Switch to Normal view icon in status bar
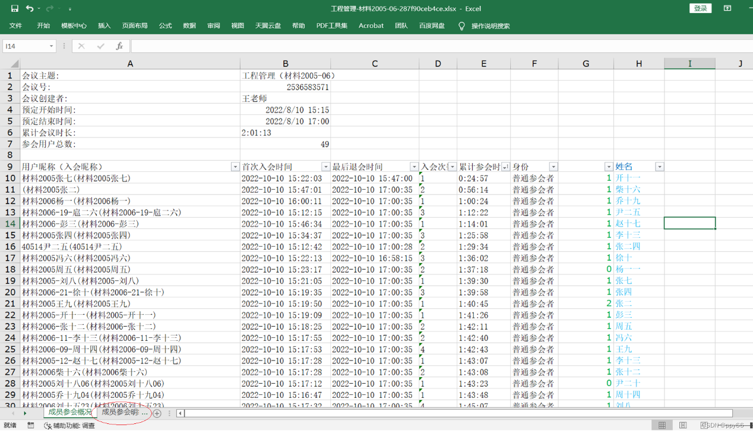 [662, 426]
